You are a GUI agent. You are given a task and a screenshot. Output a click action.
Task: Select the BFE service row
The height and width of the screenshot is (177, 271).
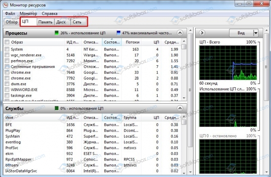coord(92,124)
